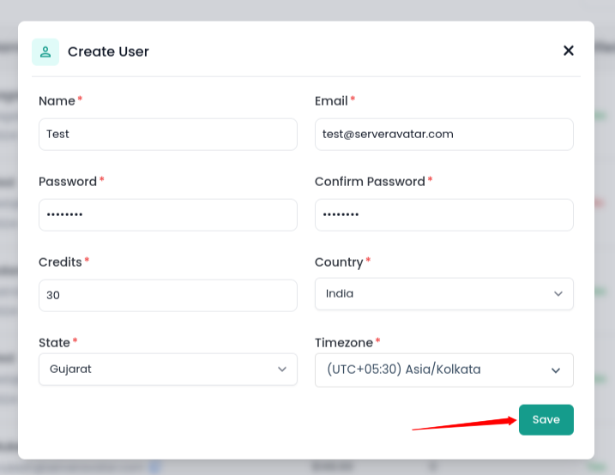Screen dimensions: 615x475
Task: Click into the Confirm Password field
Action: (x=443, y=215)
